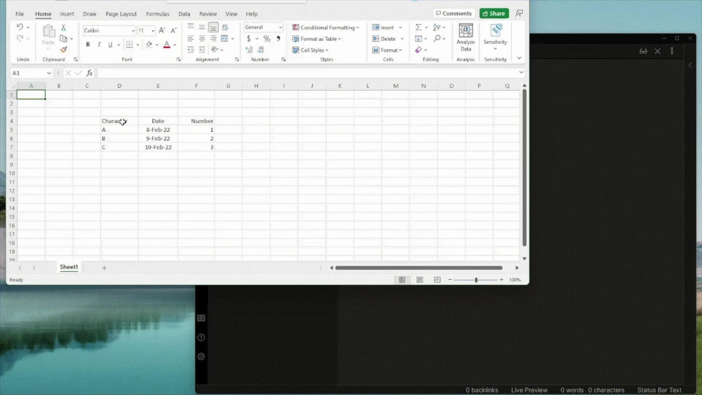This screenshot has width=702, height=395.
Task: Click the Format Painter brush icon
Action: 64,49
